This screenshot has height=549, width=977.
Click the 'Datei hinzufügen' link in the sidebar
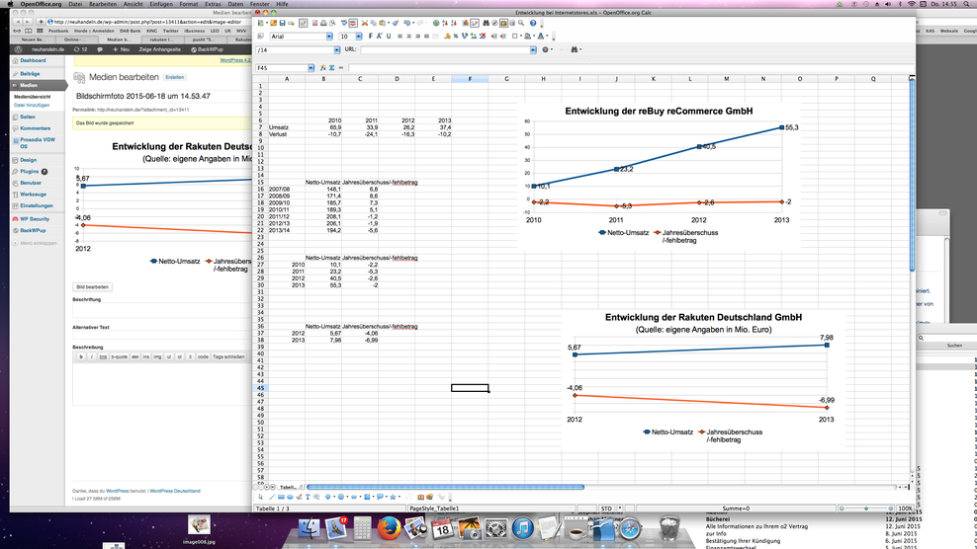(x=32, y=106)
